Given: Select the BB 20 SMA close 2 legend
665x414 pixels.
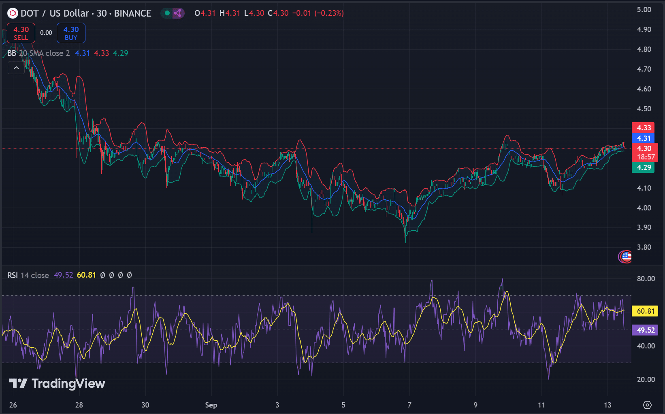Looking at the screenshot, I should pos(38,53).
